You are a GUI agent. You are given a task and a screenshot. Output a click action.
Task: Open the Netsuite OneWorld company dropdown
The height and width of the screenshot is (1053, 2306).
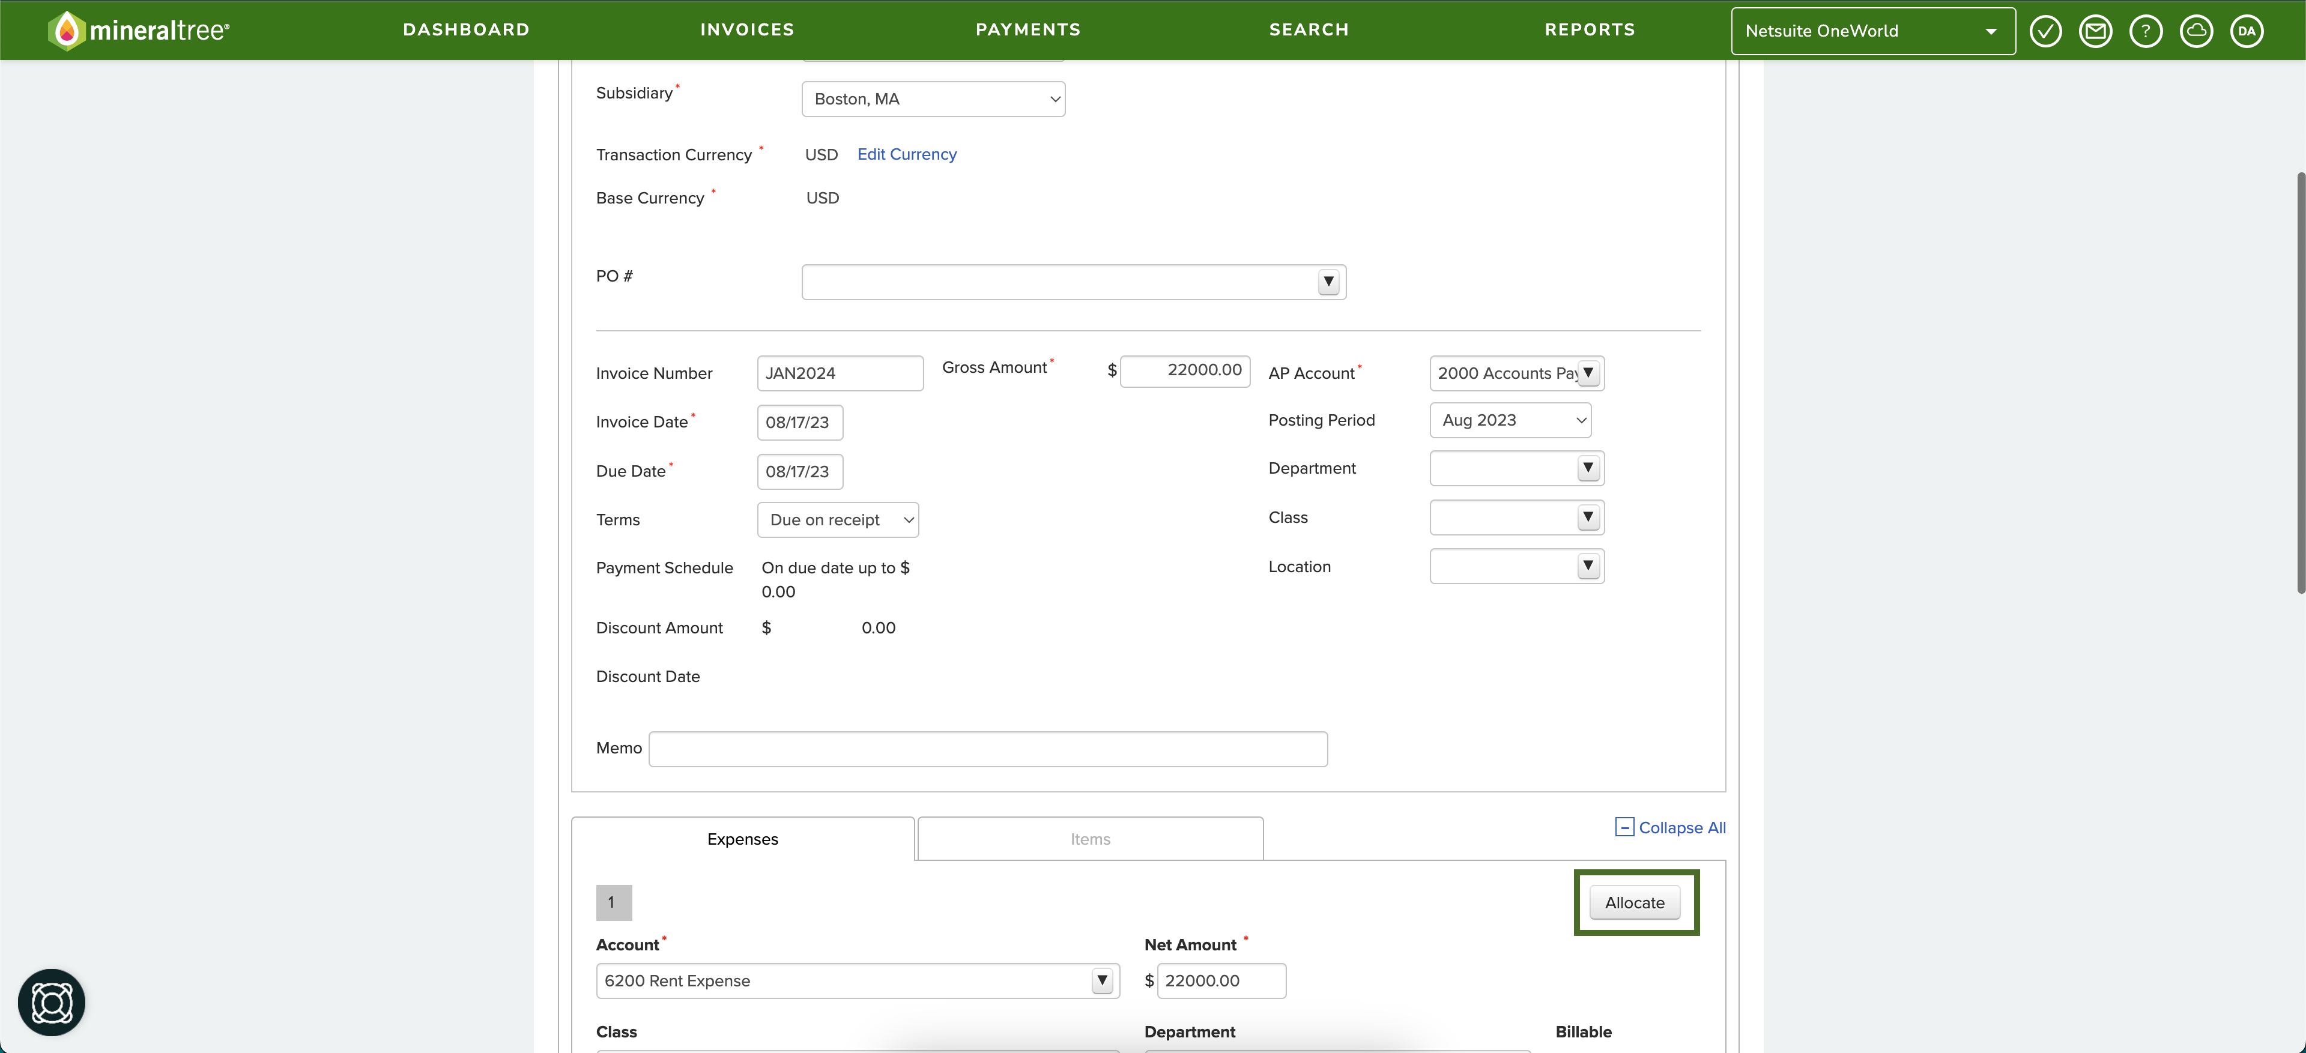1873,31
